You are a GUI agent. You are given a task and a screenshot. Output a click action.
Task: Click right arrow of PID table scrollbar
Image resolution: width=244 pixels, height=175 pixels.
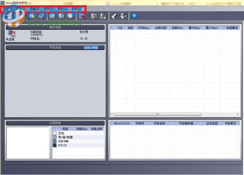(238, 115)
